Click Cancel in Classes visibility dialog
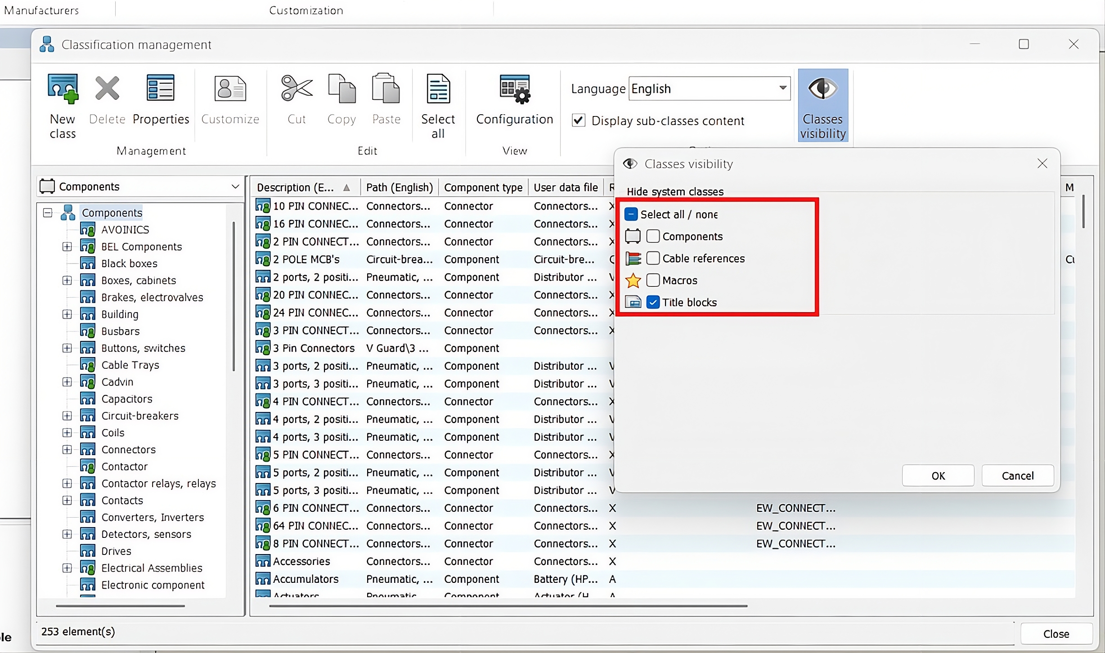This screenshot has width=1105, height=653. point(1018,475)
